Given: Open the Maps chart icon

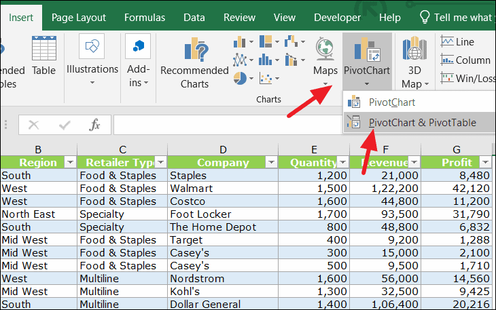Looking at the screenshot, I should pyautogui.click(x=325, y=57).
